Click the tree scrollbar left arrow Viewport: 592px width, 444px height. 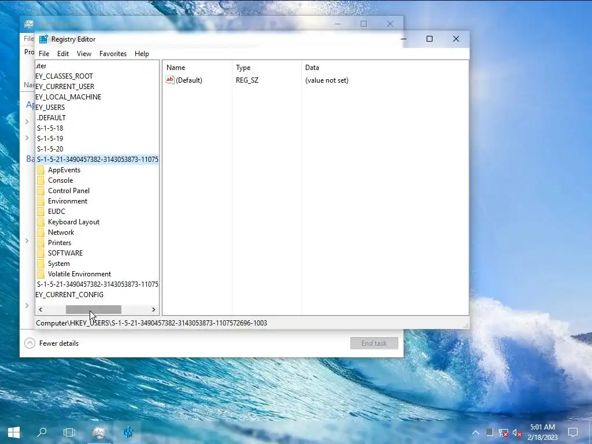(x=41, y=310)
